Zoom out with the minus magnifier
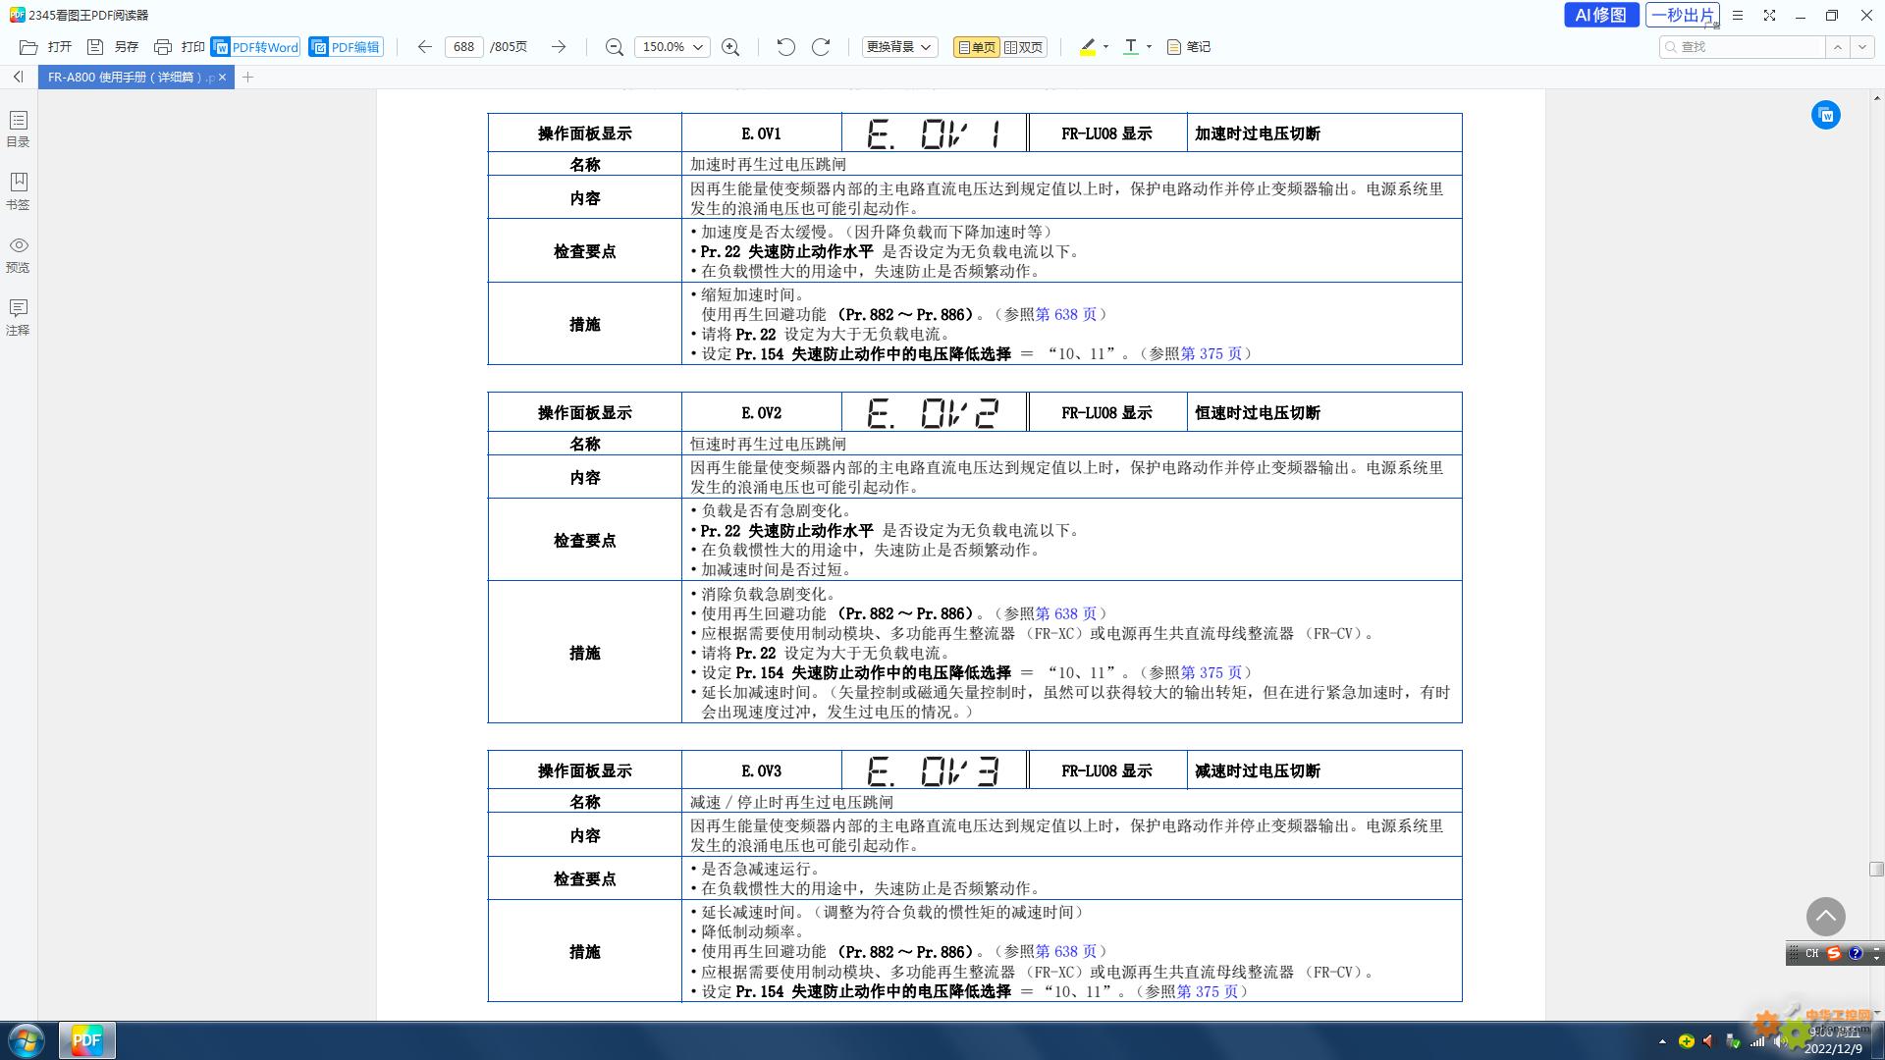This screenshot has height=1060, width=1885. pos(615,47)
